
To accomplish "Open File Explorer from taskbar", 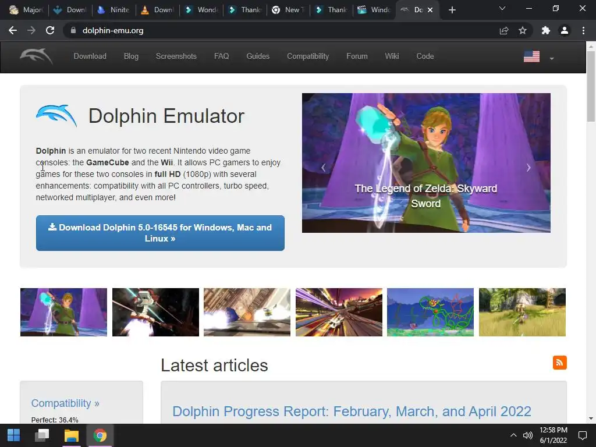I will point(72,435).
